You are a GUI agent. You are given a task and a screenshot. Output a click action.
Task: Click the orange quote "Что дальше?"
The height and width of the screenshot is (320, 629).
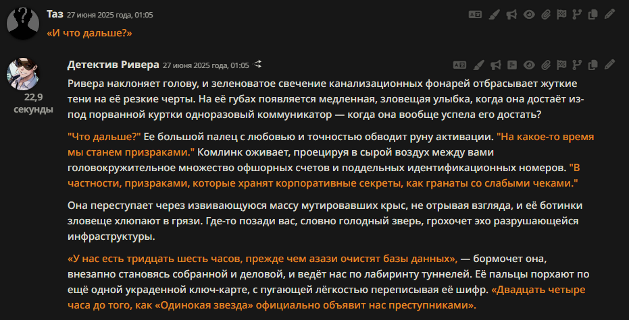click(x=104, y=137)
